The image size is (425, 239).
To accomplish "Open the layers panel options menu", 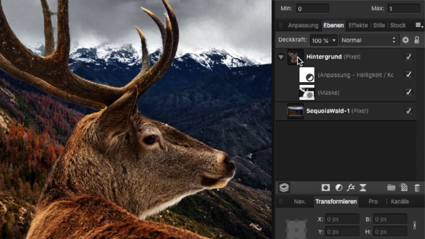I will click(418, 25).
